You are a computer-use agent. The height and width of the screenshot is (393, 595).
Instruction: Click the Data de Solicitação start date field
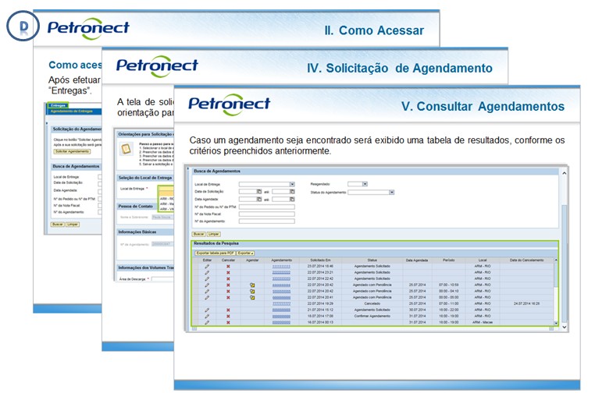coord(248,192)
